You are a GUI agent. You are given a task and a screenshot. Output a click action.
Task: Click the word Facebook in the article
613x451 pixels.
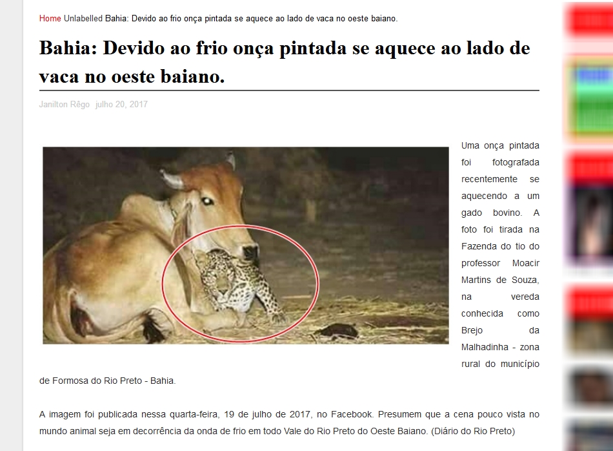point(352,415)
